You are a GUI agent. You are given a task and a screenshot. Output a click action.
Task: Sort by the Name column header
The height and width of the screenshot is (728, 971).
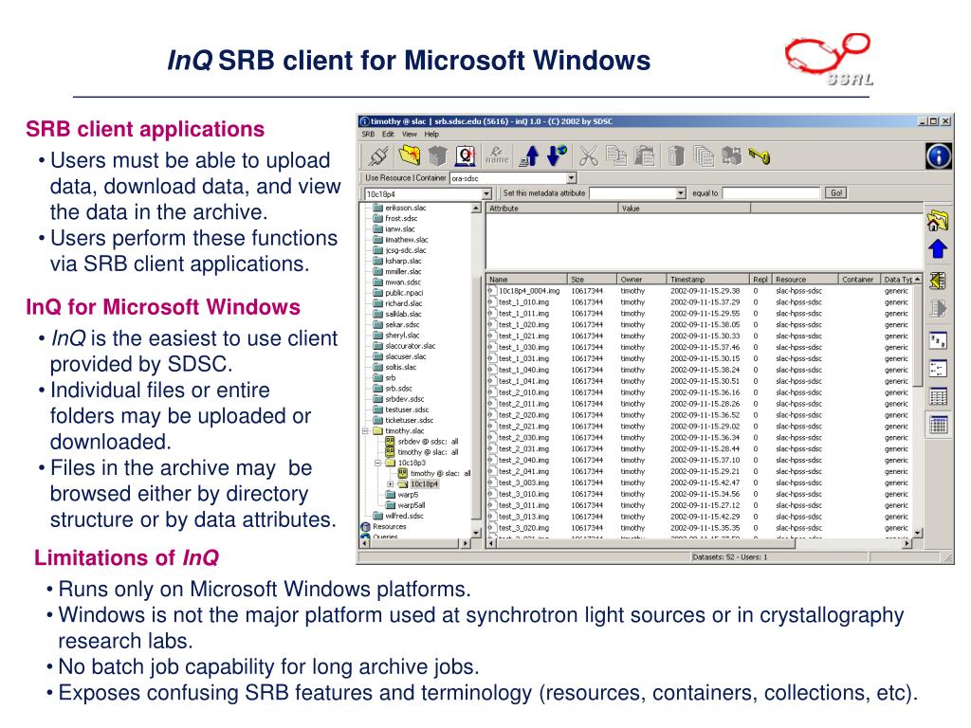pyautogui.click(x=527, y=280)
